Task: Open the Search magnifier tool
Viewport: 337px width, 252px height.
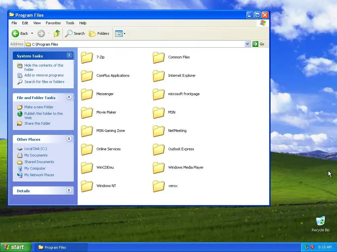Action: (x=75, y=33)
